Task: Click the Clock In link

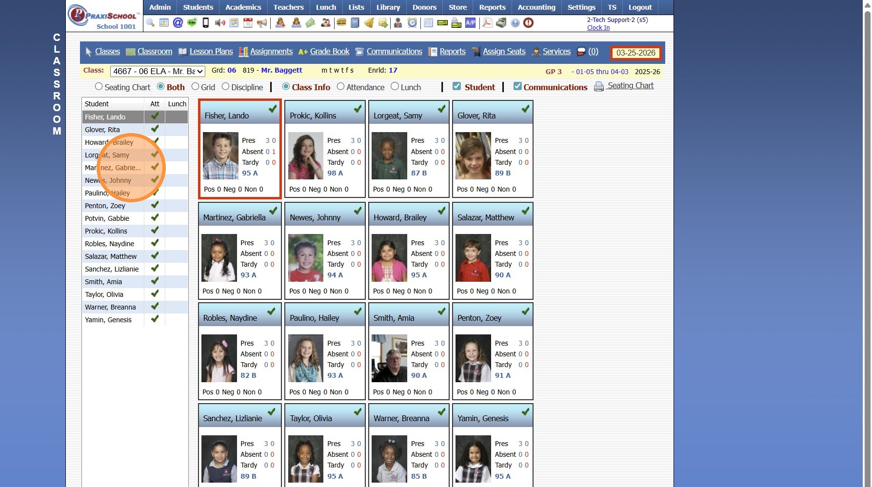Action: (x=598, y=28)
